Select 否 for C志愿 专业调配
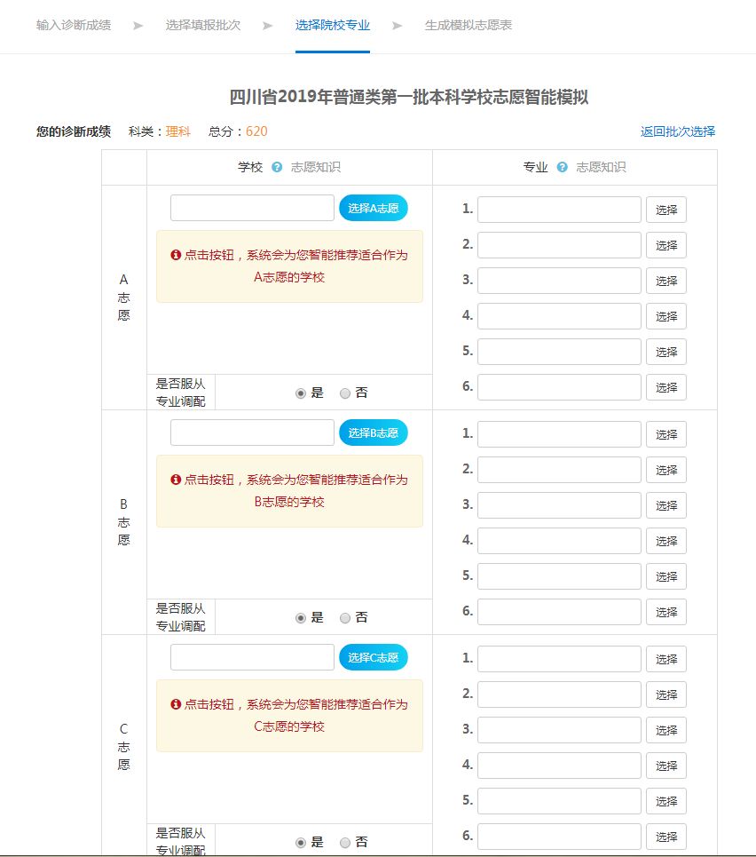756x857 pixels. [344, 842]
